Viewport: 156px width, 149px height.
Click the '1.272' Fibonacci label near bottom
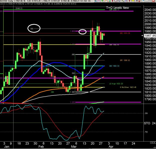[72, 102]
